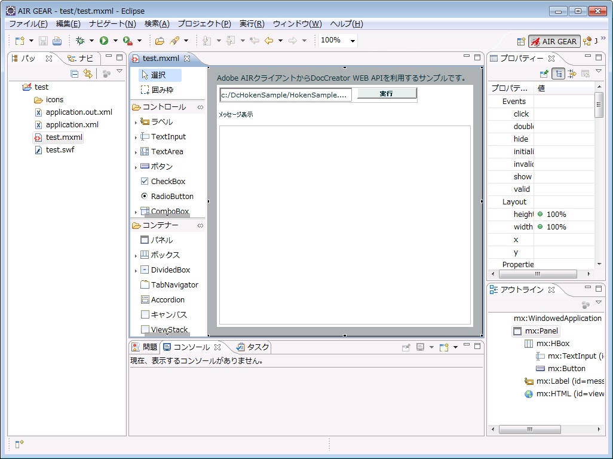Pick the TabNavigator container from the palette

click(x=169, y=284)
